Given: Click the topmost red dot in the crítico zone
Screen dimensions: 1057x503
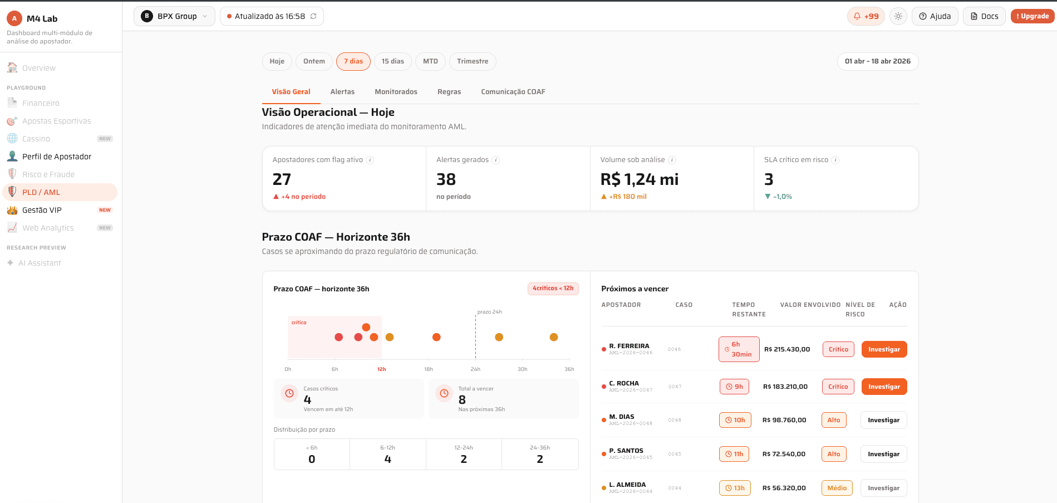Looking at the screenshot, I should coord(366,327).
